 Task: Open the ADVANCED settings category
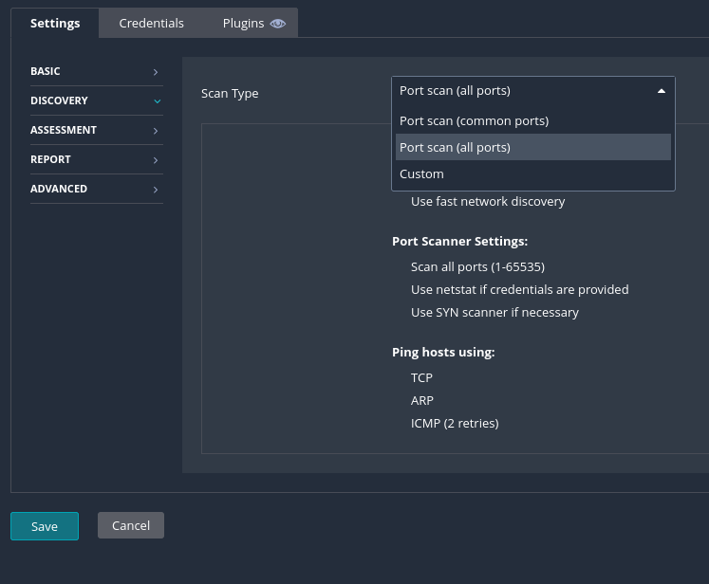[x=59, y=189]
